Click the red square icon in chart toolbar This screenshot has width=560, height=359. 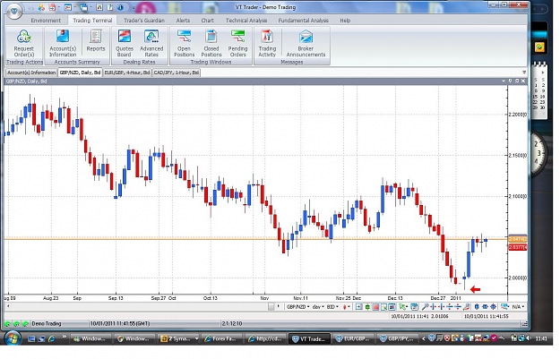pos(375,307)
